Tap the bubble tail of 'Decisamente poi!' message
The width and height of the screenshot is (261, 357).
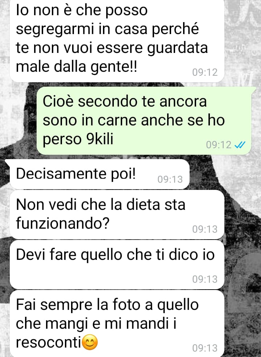click(x=8, y=163)
